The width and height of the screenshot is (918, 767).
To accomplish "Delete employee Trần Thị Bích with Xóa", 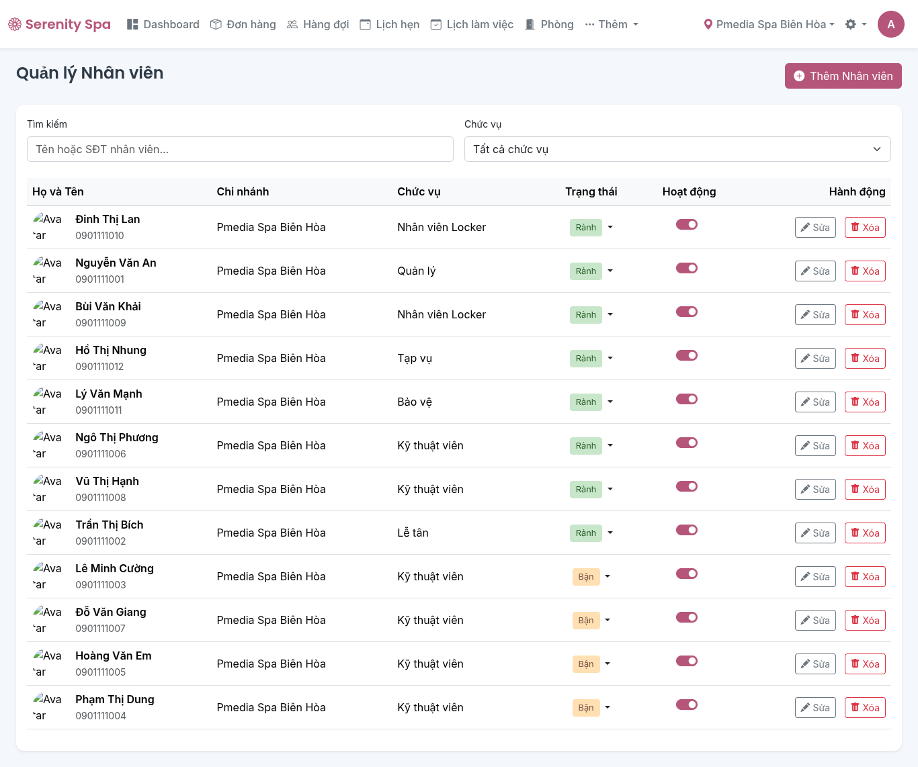I will point(864,533).
